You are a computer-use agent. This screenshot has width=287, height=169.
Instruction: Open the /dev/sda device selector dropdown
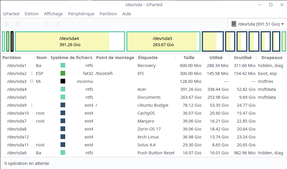tap(257, 24)
